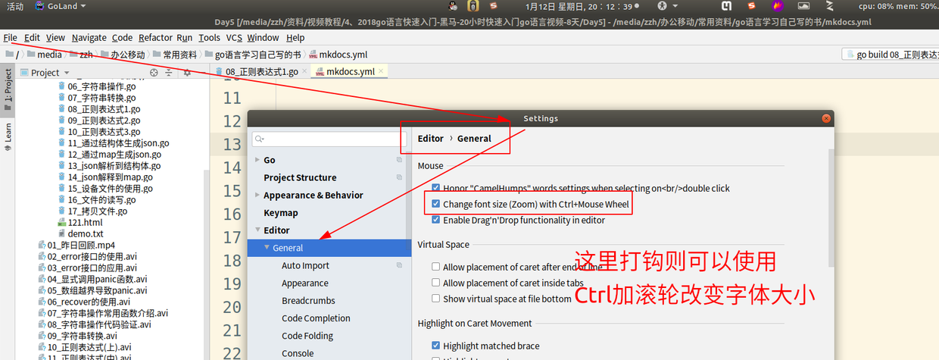
Task: Click the copy icon beside Auto Import entry
Action: [x=399, y=265]
